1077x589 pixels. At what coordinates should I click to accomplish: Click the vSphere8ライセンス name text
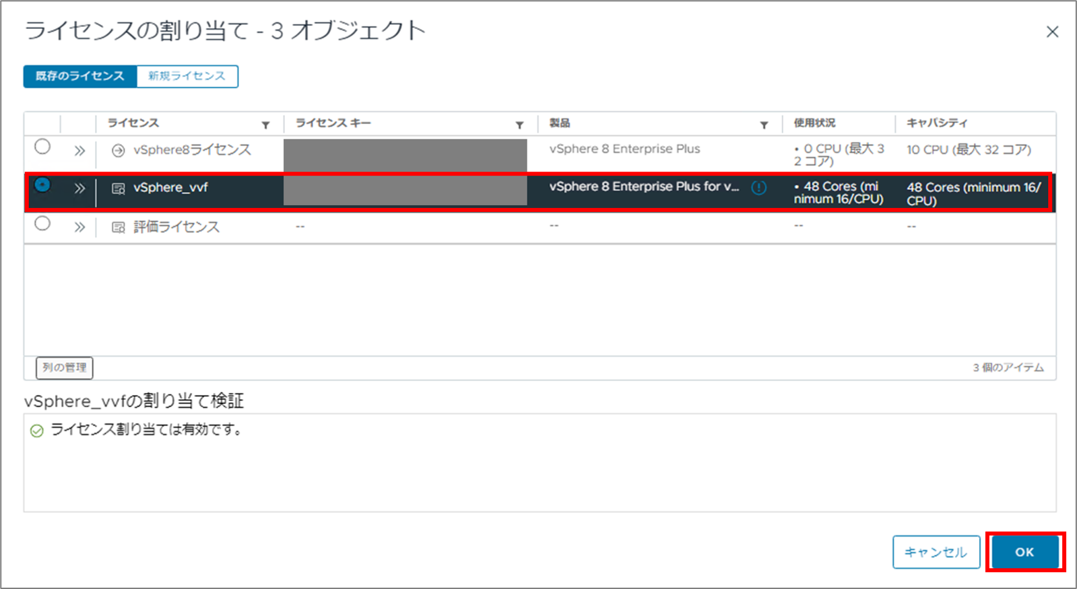click(x=192, y=149)
